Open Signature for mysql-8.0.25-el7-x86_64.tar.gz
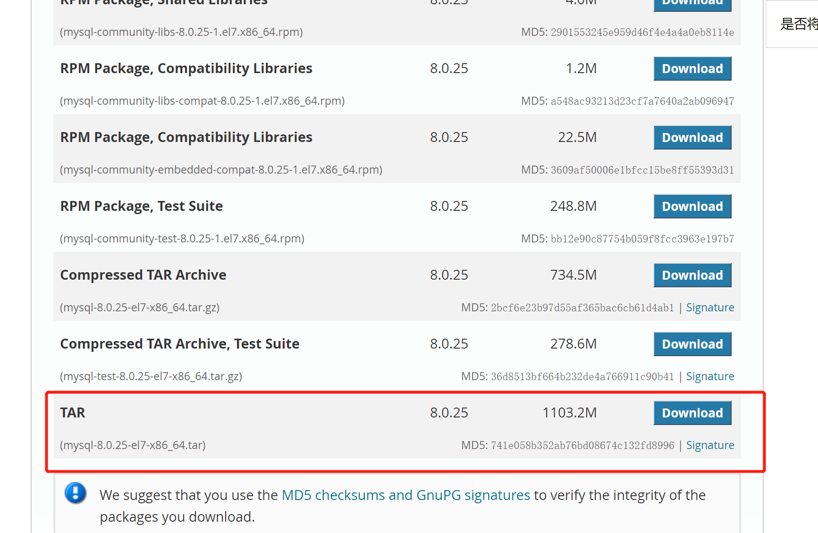818x533 pixels. (x=710, y=308)
